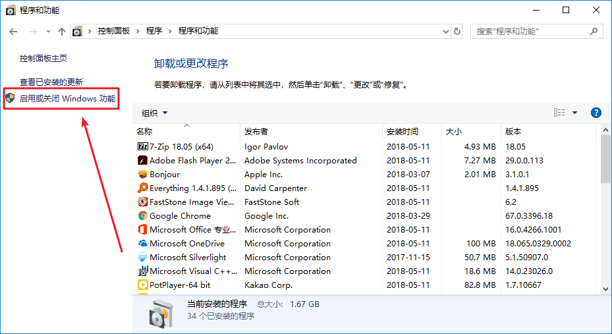Click the control panel icon in address bar

click(77, 31)
